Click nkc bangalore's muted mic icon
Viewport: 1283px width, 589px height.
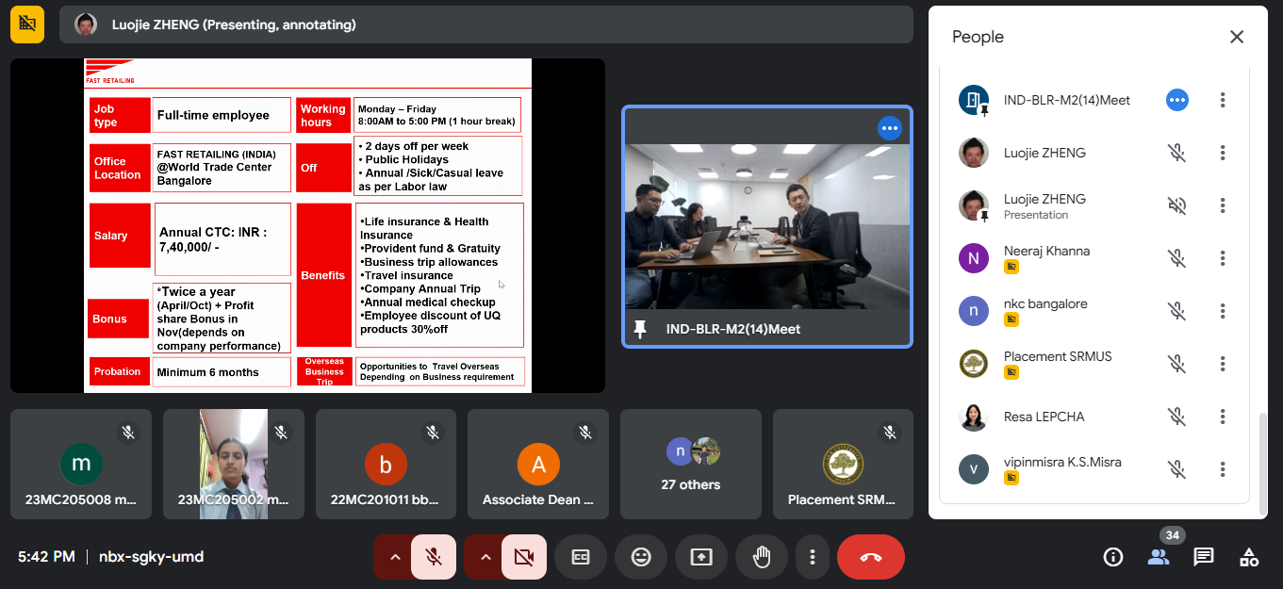[1176, 311]
